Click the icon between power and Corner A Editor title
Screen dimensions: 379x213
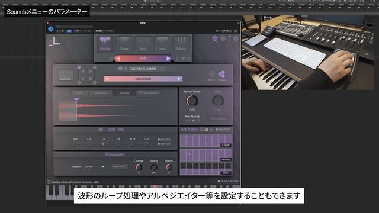[126, 69]
